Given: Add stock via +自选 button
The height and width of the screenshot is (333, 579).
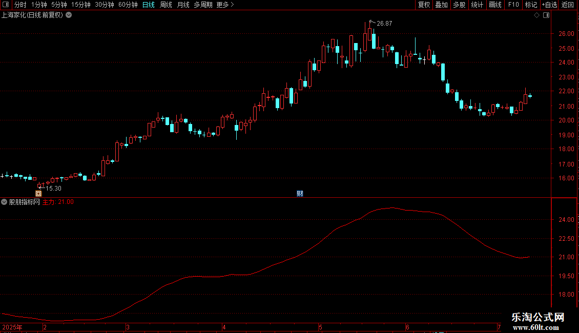Looking at the screenshot, I should coord(549,5).
